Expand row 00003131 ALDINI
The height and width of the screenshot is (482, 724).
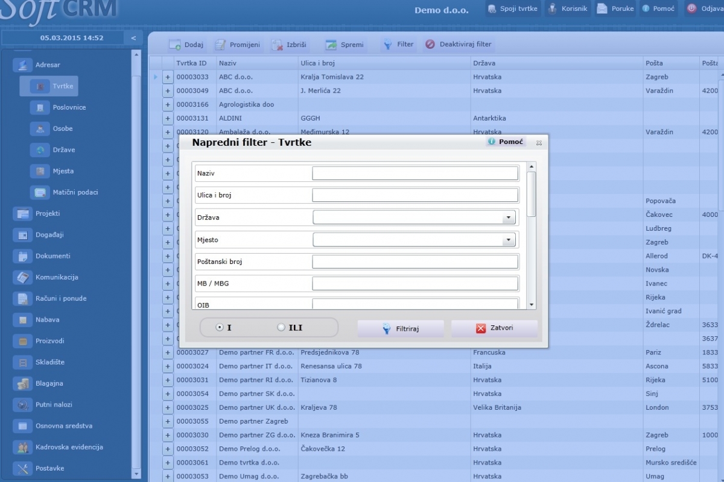[x=168, y=119]
